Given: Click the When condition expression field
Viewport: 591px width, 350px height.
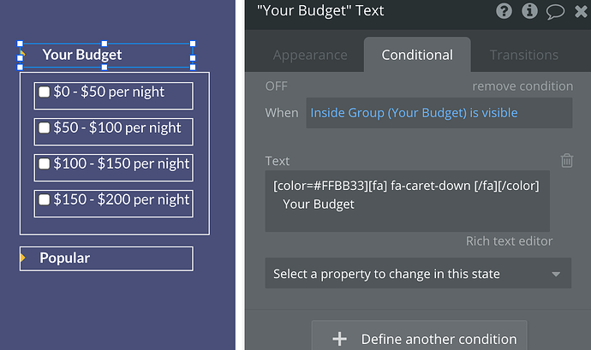Looking at the screenshot, I should coord(438,113).
